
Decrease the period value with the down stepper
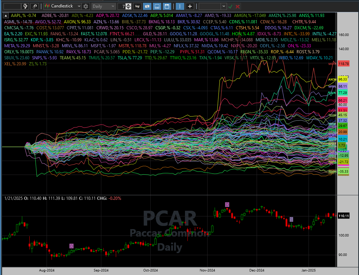128,8
